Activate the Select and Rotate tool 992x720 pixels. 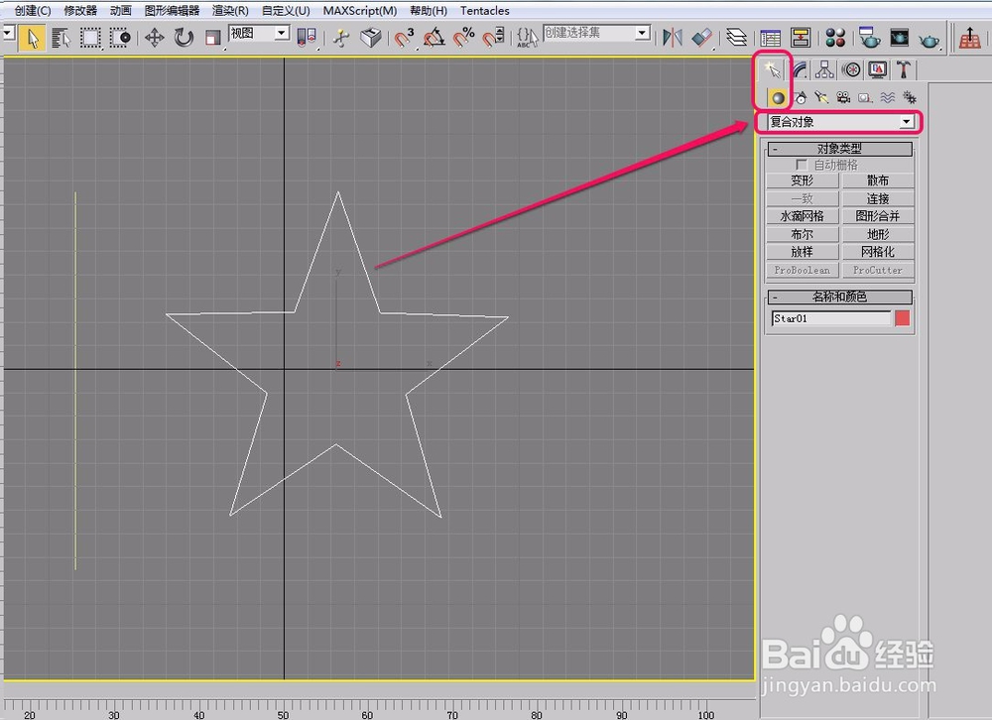(185, 37)
